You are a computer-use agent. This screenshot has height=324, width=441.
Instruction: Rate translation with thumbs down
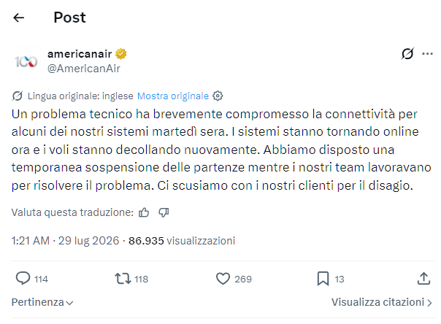tap(164, 212)
